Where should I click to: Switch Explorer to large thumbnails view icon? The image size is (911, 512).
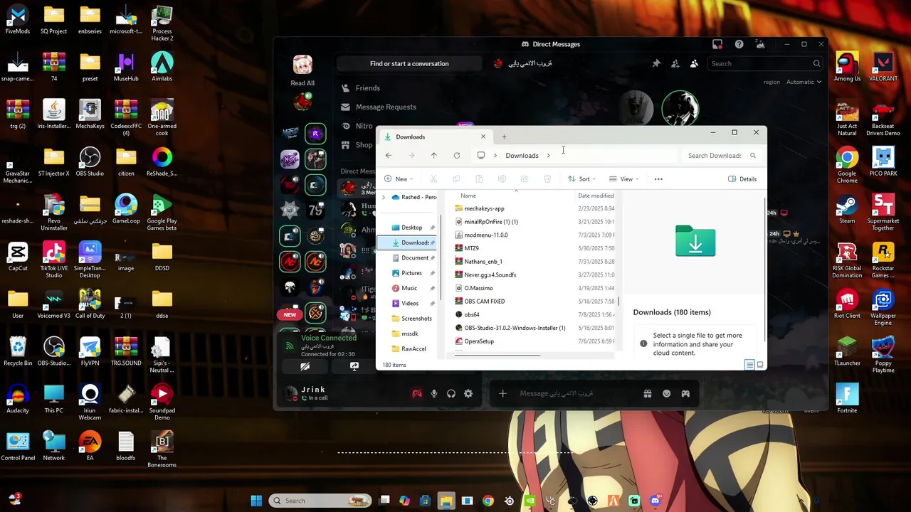pos(759,365)
